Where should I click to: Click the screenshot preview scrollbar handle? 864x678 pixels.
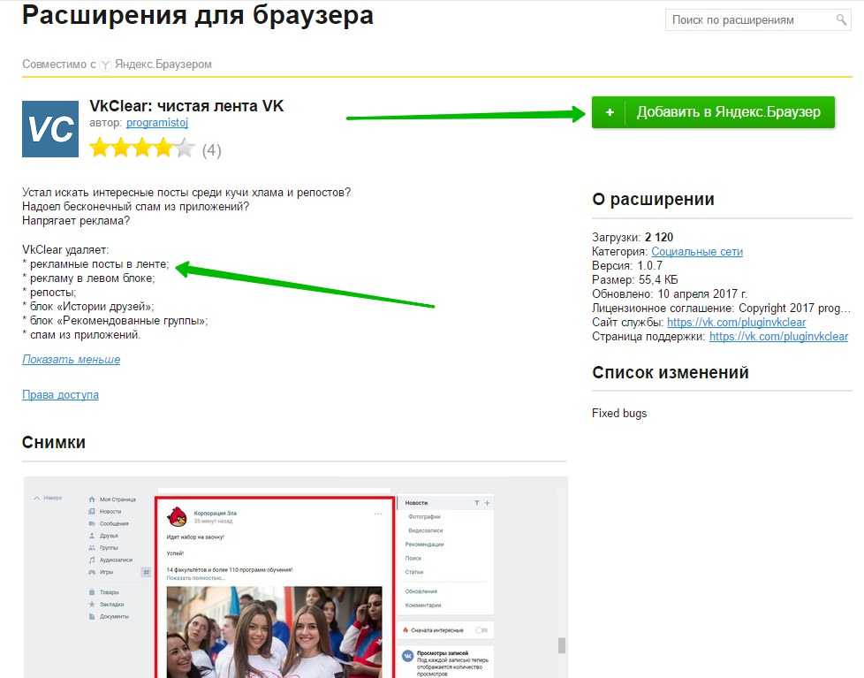(x=562, y=645)
